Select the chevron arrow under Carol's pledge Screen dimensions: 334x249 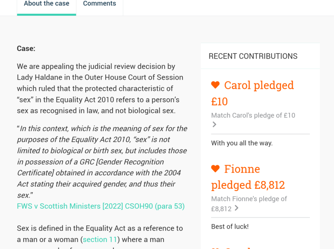click(214, 124)
